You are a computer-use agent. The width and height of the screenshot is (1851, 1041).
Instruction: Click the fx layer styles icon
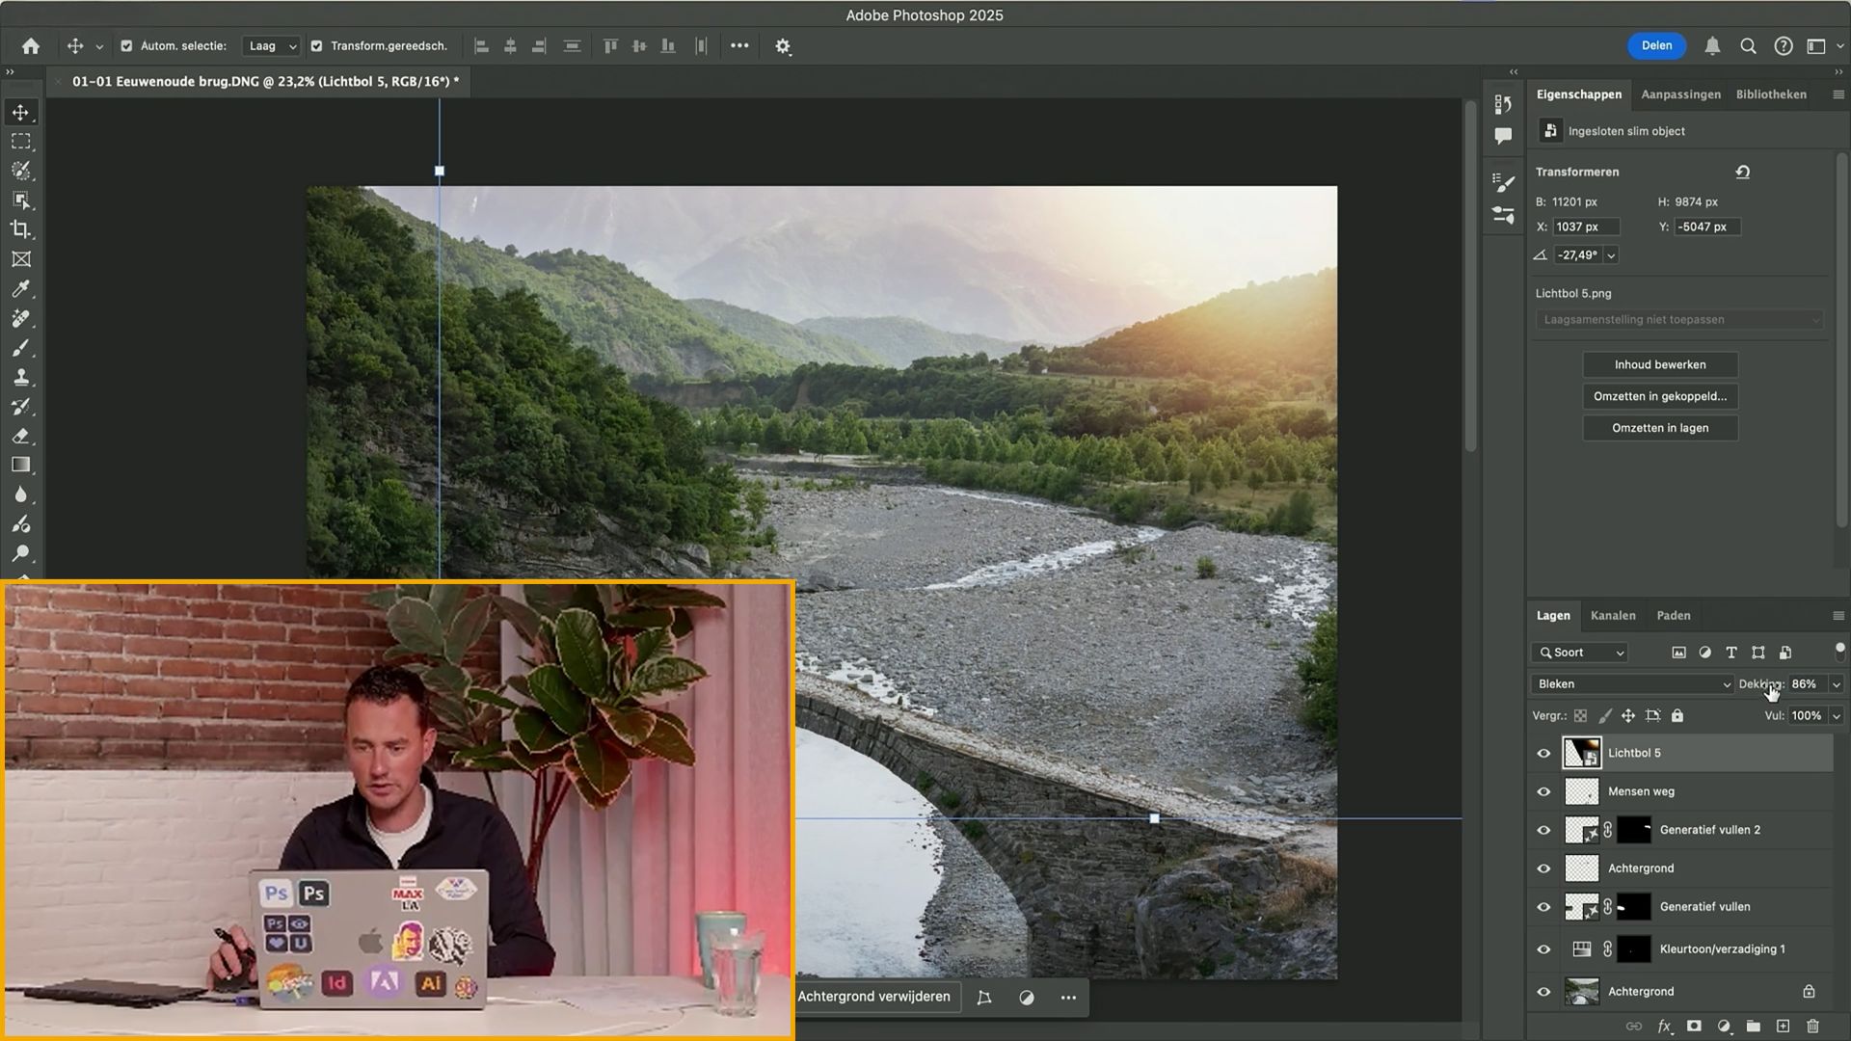pos(1664,1027)
